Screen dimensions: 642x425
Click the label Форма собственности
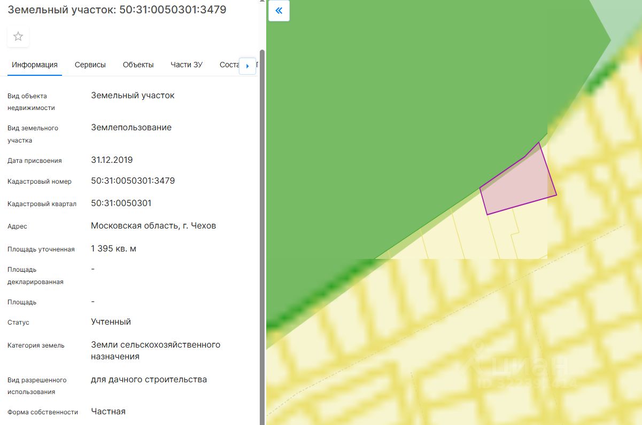pyautogui.click(x=43, y=412)
